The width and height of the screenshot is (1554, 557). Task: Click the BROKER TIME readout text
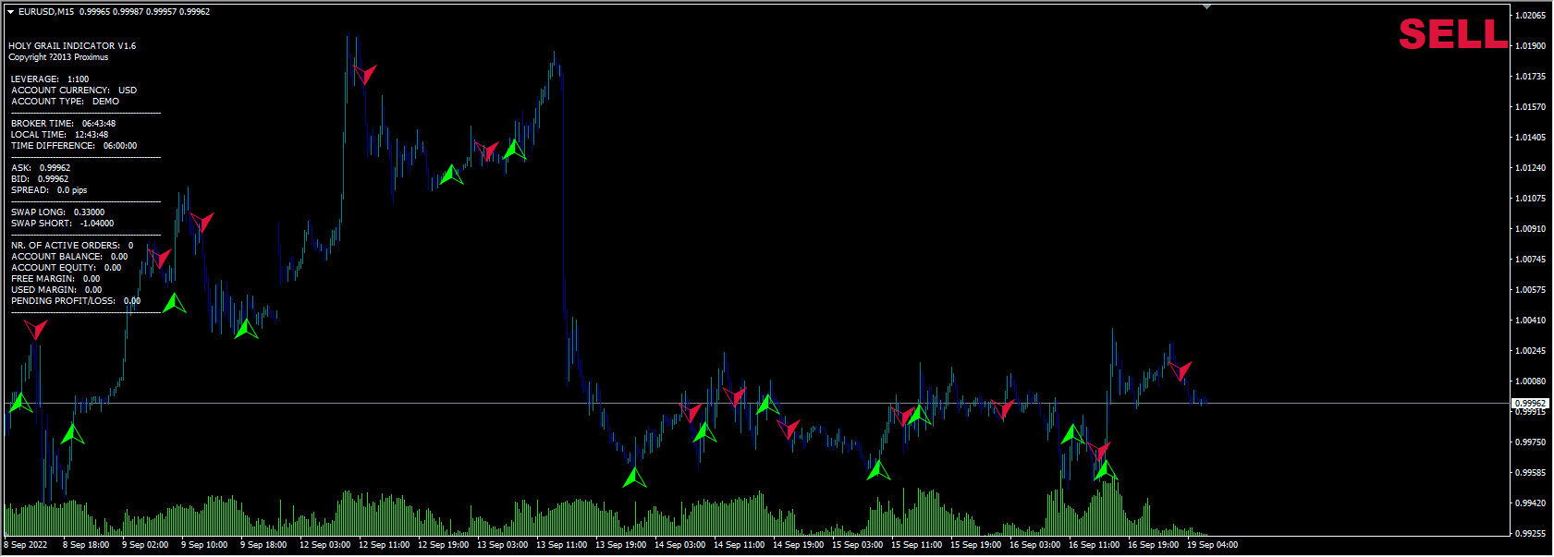pos(63,124)
